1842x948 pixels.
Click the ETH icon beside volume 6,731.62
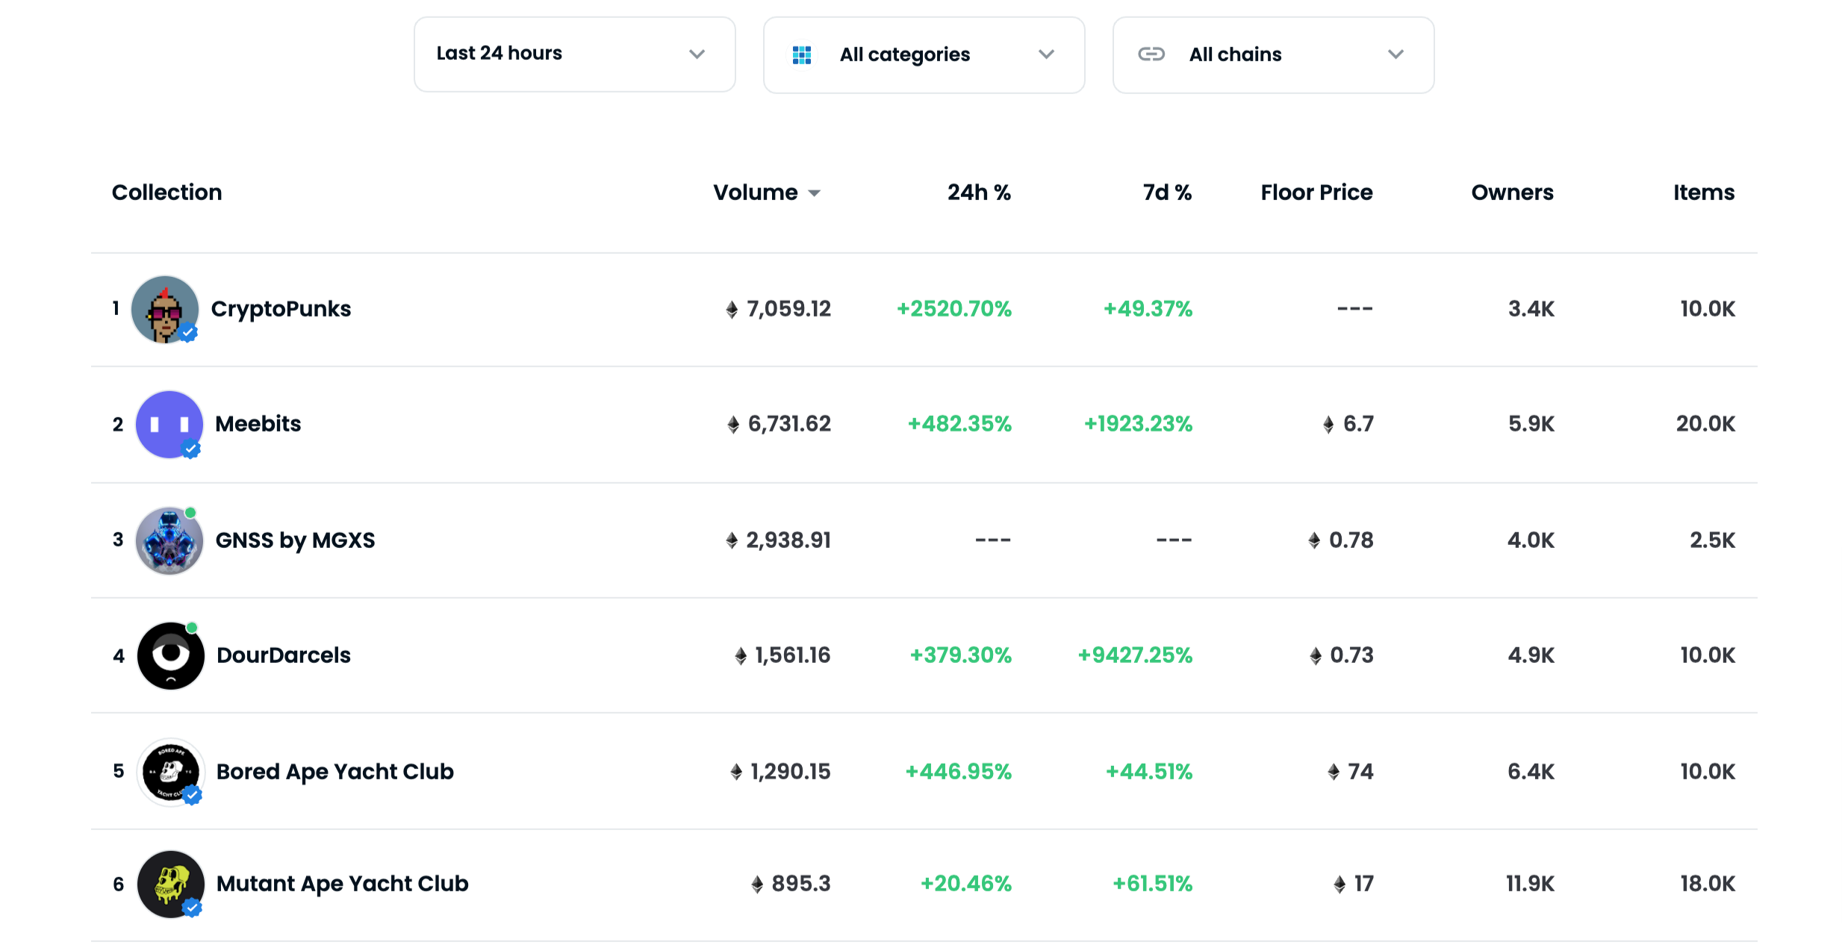[x=733, y=424]
